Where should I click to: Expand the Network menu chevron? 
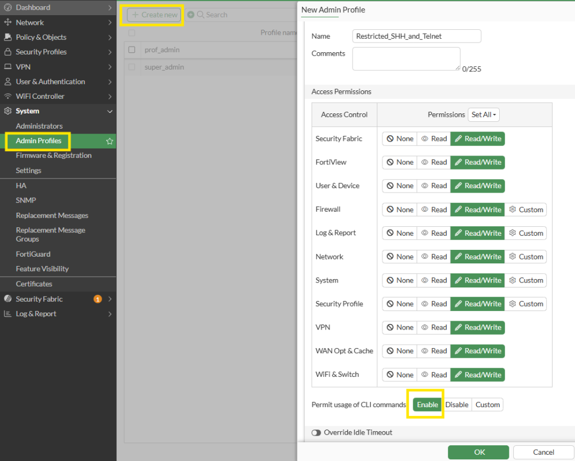point(109,22)
